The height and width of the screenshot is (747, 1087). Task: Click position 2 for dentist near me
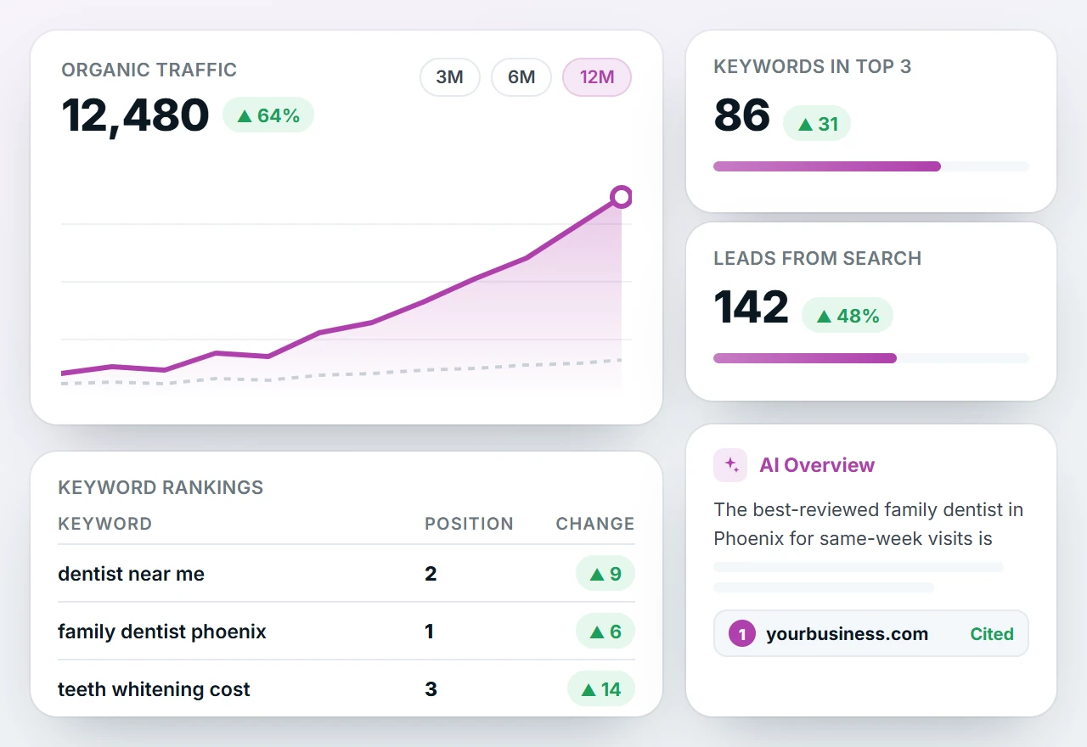point(431,574)
